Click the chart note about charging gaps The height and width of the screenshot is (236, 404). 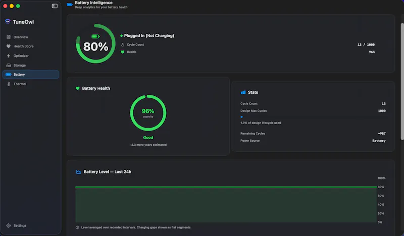tap(136, 227)
